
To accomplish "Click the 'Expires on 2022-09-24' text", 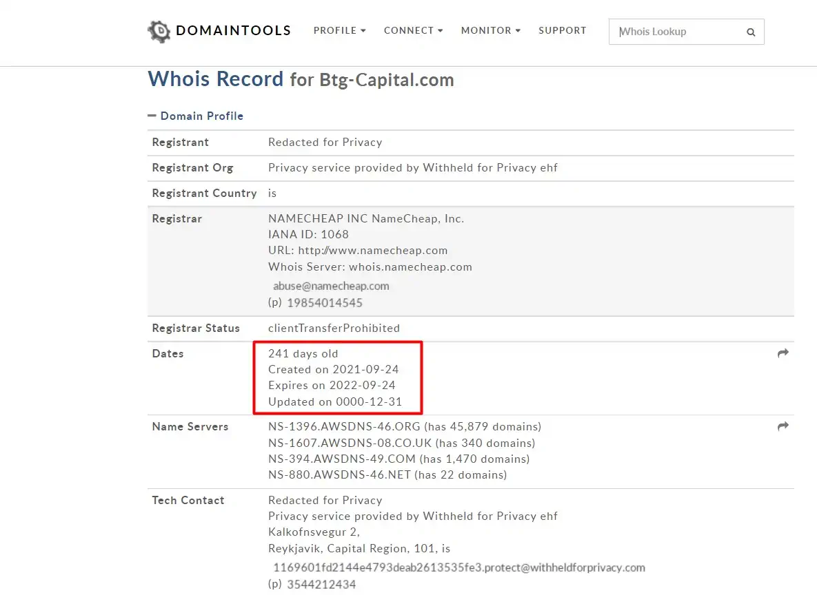I will 332,386.
